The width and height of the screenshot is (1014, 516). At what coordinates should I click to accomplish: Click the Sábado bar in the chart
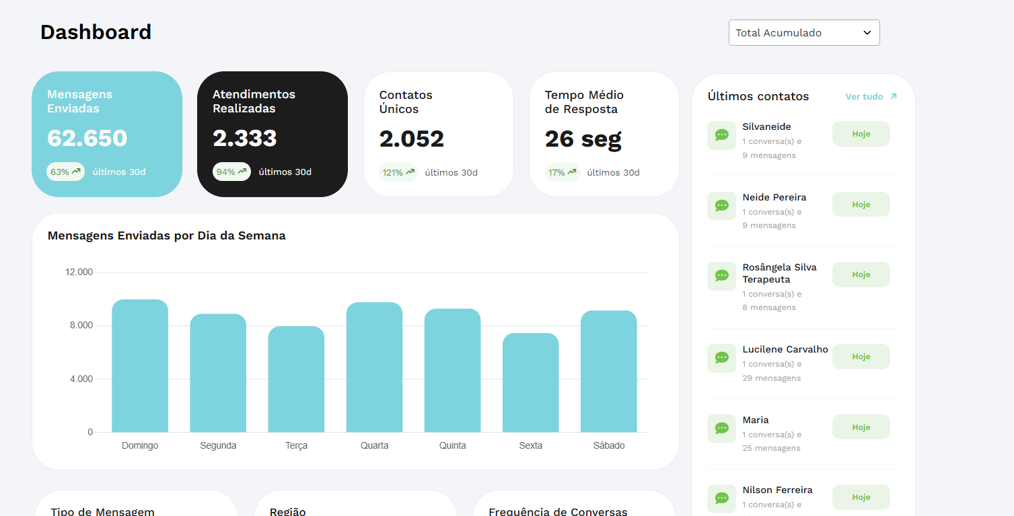click(609, 371)
